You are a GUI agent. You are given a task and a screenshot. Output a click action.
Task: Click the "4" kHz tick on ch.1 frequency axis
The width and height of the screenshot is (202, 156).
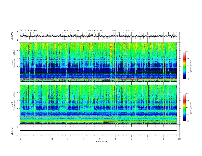click(18, 67)
